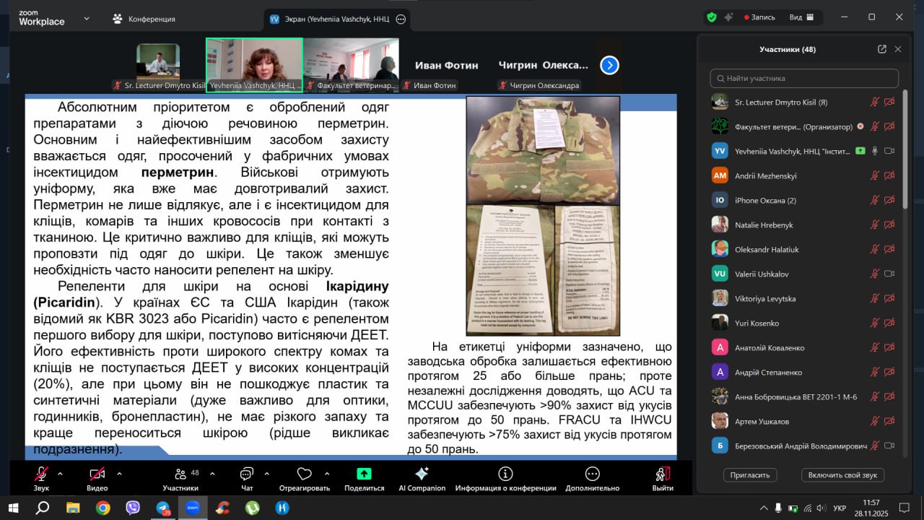Open Zoom Workplace dropdown arrow

click(87, 18)
